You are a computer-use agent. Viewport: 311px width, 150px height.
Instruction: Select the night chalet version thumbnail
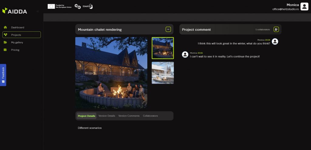click(163, 48)
